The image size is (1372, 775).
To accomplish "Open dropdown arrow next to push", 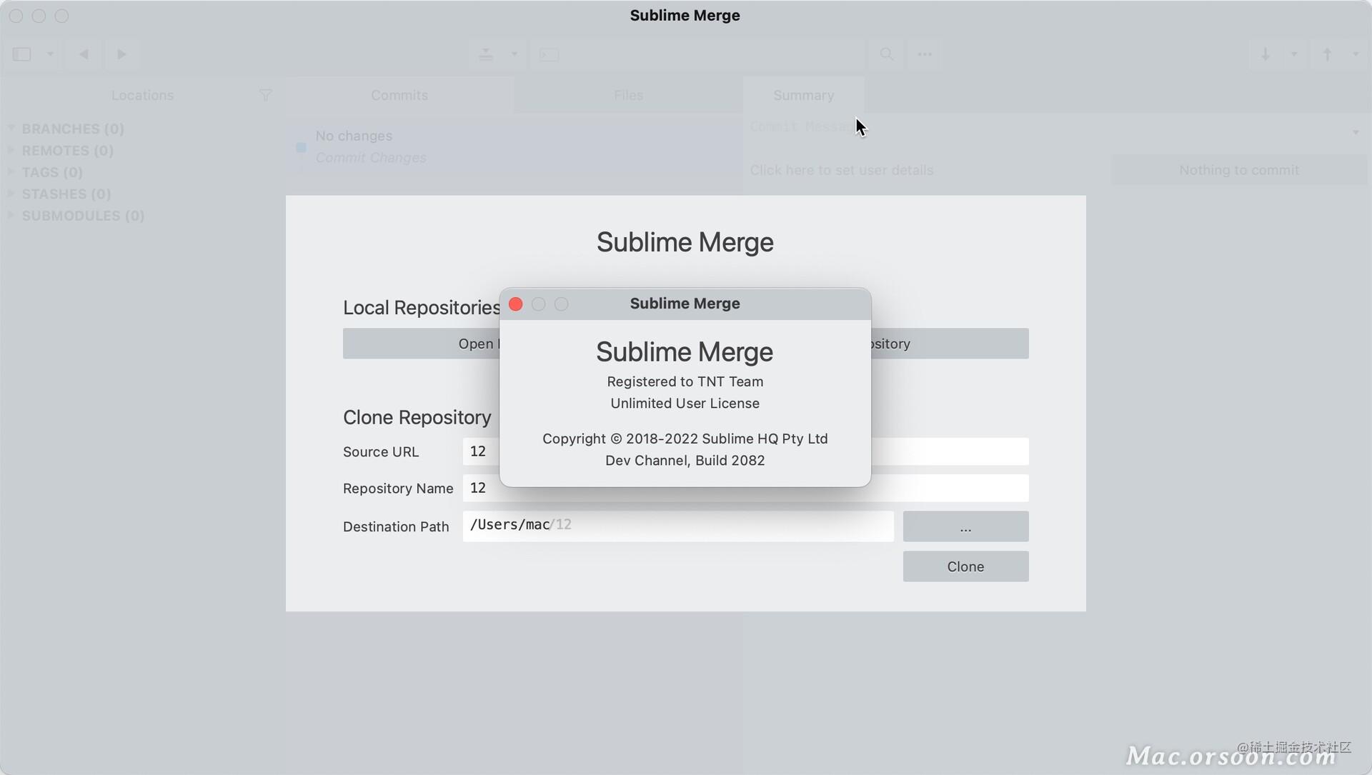I will click(1356, 54).
